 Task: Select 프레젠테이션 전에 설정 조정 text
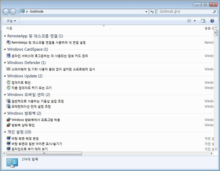[31, 107]
